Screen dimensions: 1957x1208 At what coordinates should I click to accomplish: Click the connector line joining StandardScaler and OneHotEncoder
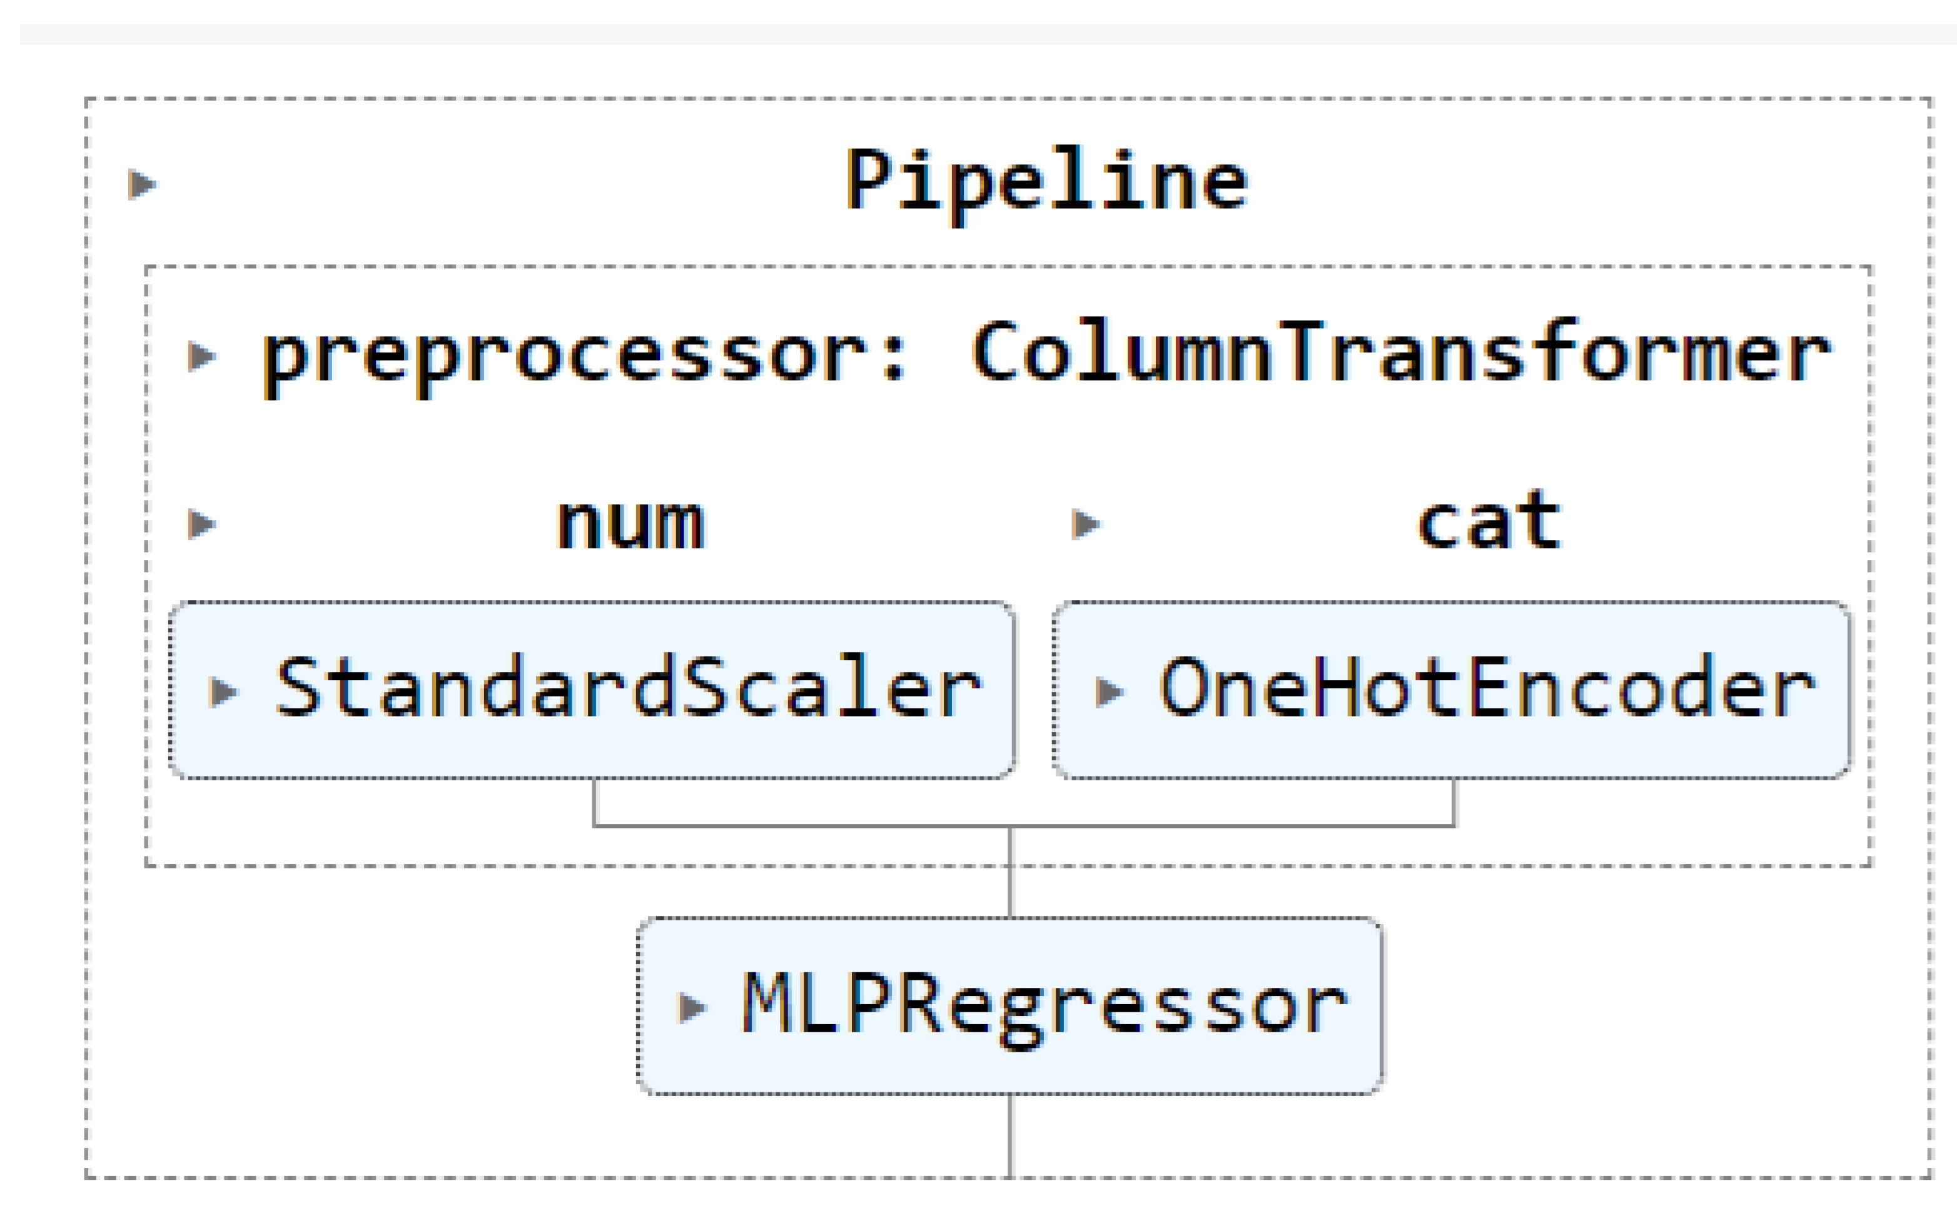click(799, 825)
